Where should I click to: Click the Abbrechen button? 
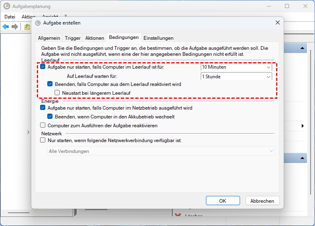(262, 201)
